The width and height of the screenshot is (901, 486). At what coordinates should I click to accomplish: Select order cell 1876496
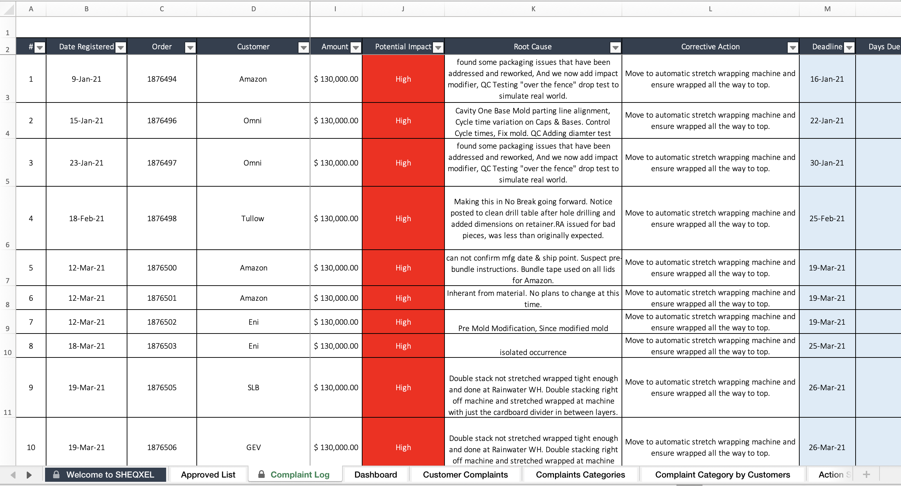162,120
